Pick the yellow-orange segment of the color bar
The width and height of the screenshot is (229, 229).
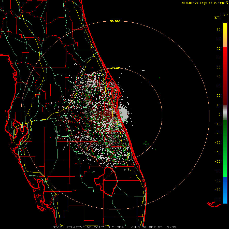click(x=225, y=35)
